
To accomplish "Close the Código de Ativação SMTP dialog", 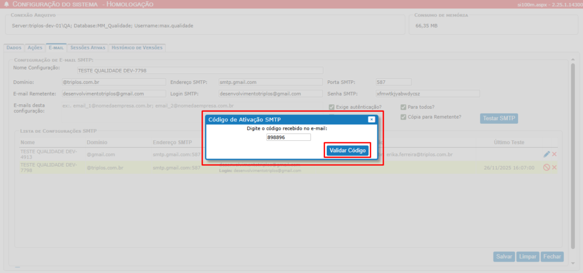I will (x=371, y=119).
